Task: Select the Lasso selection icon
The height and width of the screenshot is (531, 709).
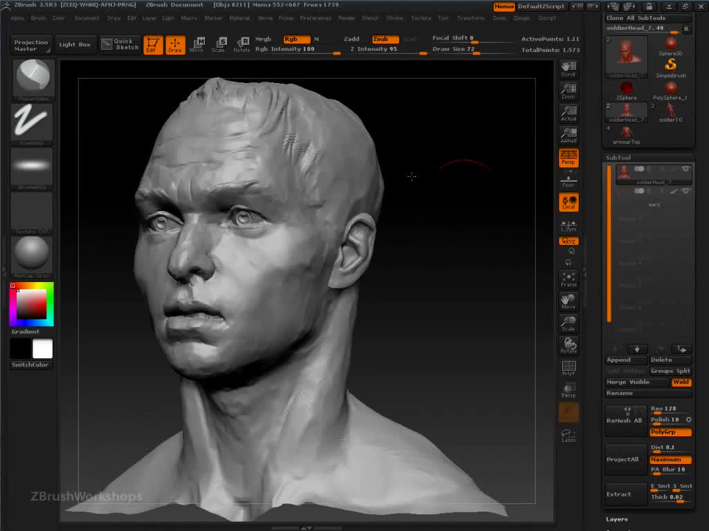Action: click(x=568, y=436)
